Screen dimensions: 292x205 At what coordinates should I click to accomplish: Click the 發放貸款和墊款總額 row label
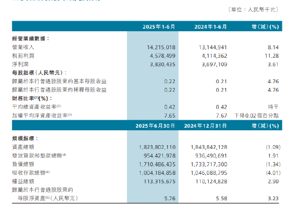point(39,156)
